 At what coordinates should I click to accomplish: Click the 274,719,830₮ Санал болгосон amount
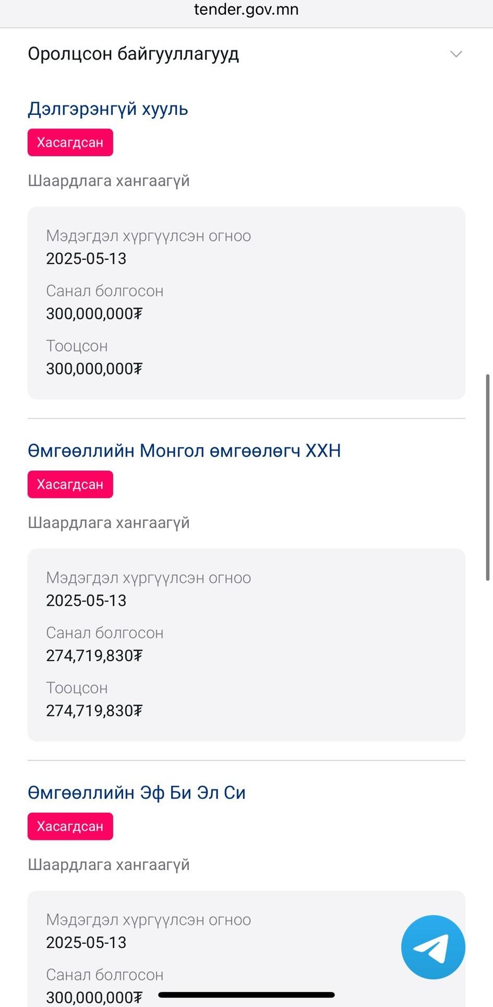[x=94, y=655]
